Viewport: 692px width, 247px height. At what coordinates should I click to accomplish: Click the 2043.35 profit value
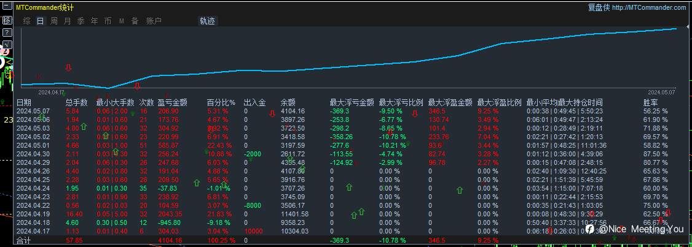click(170, 214)
